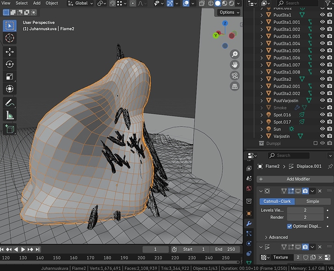This screenshot has height=271, width=334.
Task: Open the Object menu
Action: point(52,3)
